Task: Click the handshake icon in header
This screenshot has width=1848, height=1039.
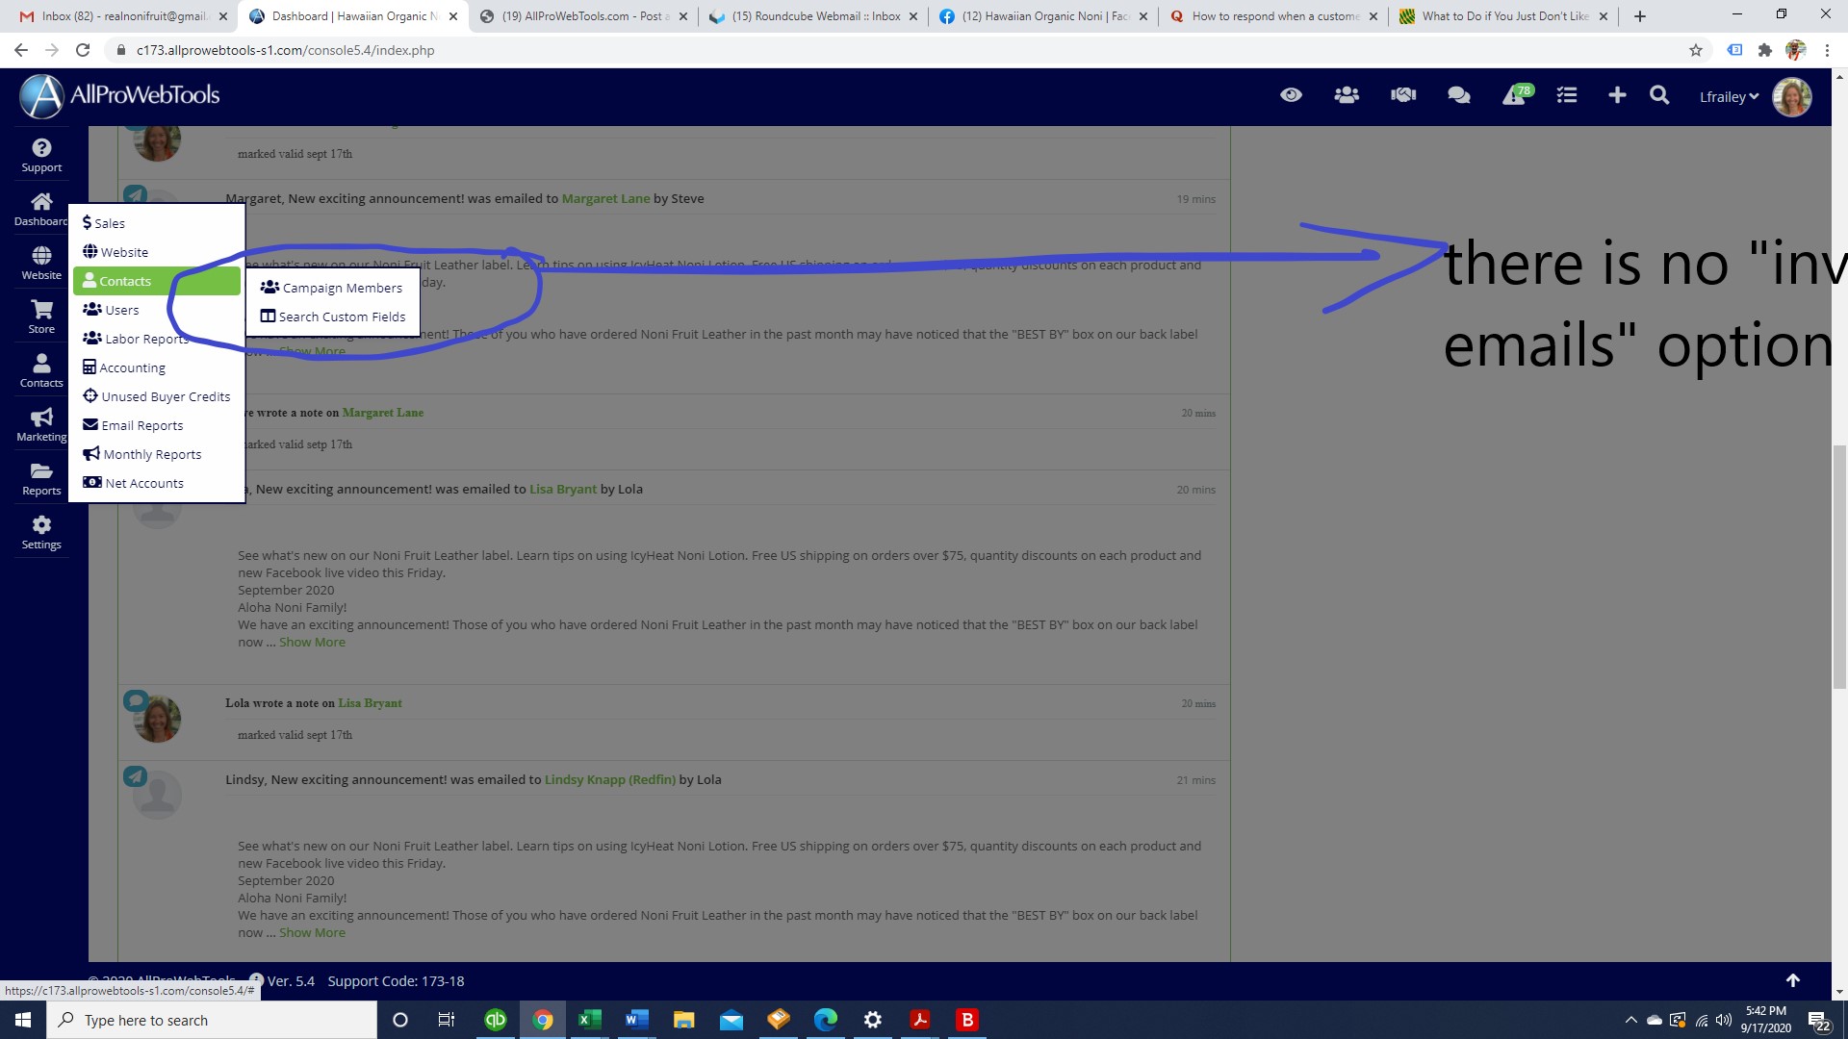Action: (x=1403, y=95)
